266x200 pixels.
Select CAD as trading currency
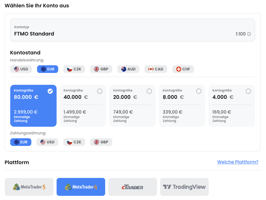(x=156, y=69)
